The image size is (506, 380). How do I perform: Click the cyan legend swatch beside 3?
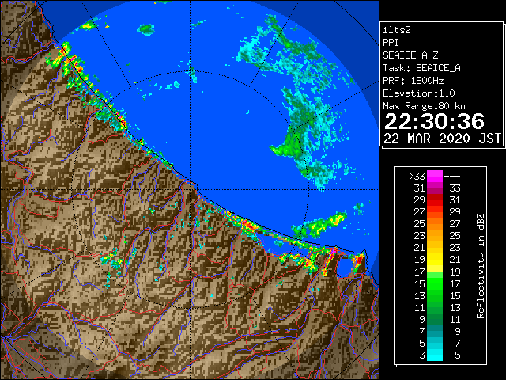pos(435,355)
